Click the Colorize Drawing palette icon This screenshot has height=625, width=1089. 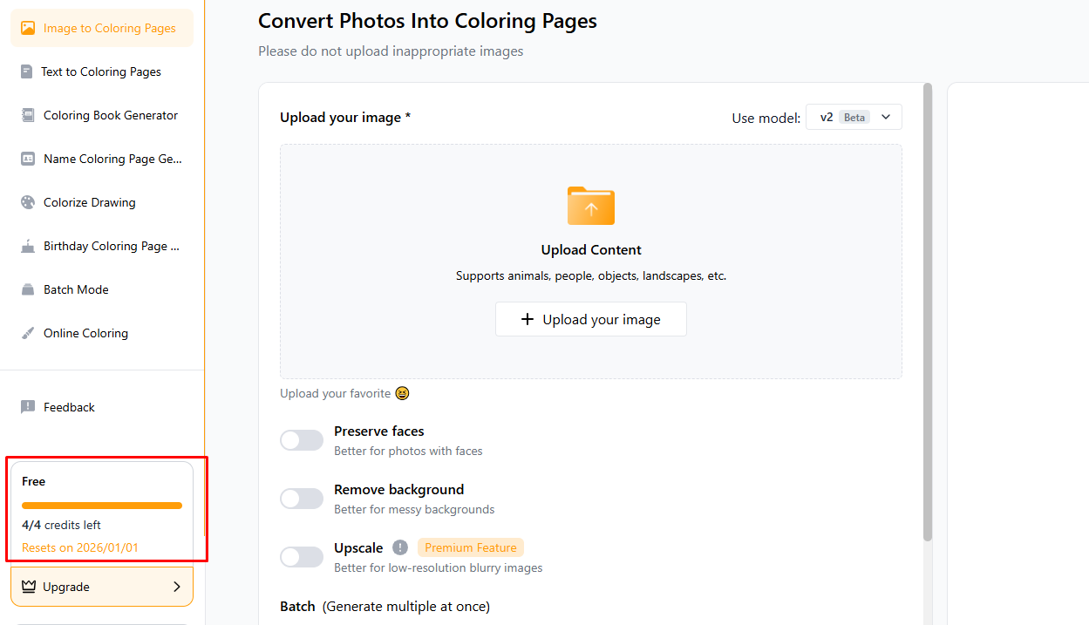(28, 202)
